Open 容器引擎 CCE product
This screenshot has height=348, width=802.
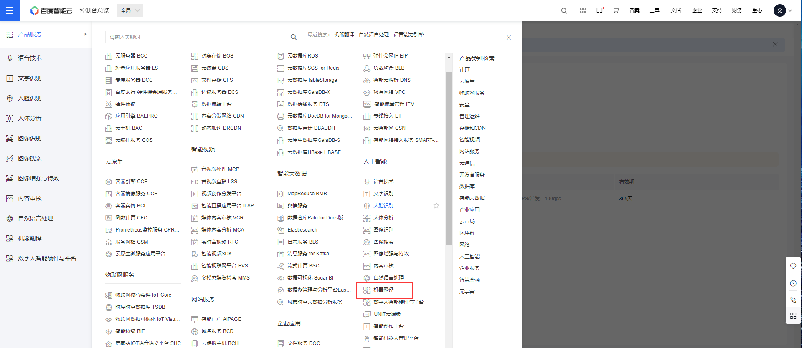(131, 182)
